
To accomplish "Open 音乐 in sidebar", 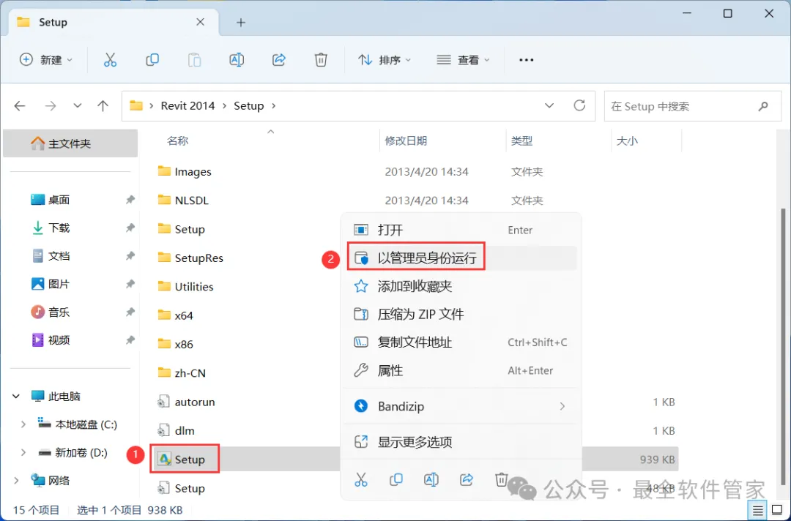I will [x=59, y=312].
